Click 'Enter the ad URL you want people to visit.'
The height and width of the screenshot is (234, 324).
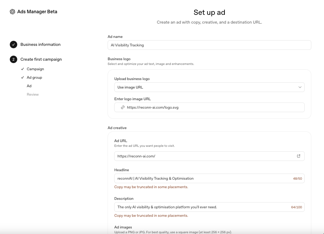click(145, 146)
